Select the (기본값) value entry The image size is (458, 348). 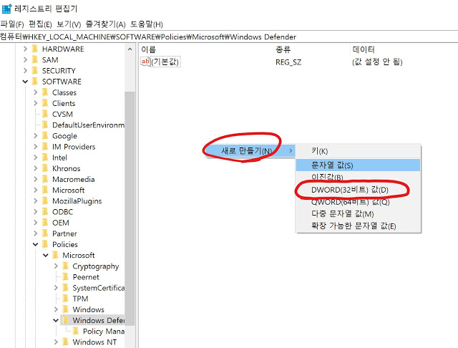(x=165, y=62)
